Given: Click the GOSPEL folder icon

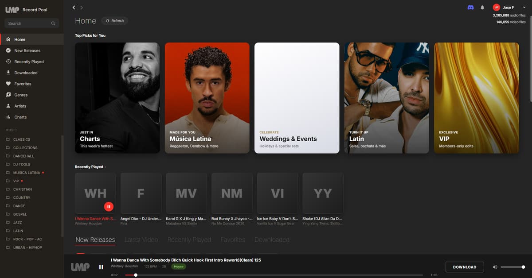Looking at the screenshot, I should [x=8, y=214].
